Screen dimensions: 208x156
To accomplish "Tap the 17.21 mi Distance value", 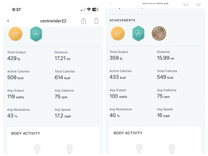I will click(x=62, y=58).
